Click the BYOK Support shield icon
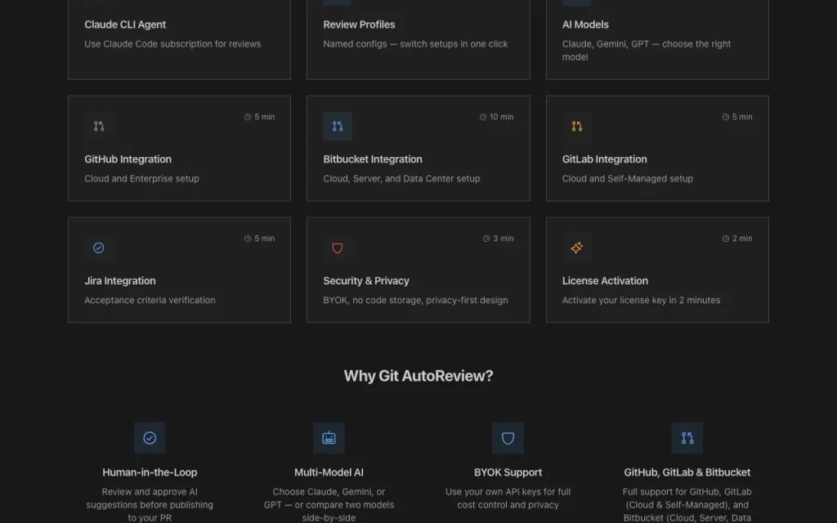Image resolution: width=837 pixels, height=523 pixels. tap(508, 438)
